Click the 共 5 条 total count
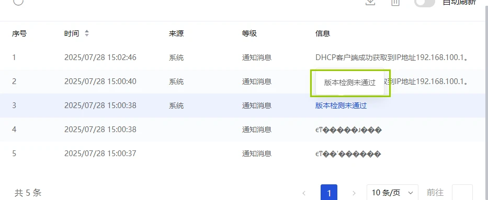The height and width of the screenshot is (200, 488). [28, 193]
